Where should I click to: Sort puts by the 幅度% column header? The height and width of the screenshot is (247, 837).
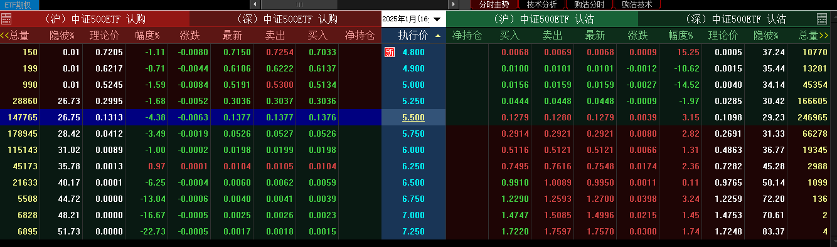681,36
